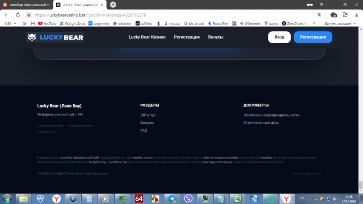The height and width of the screenshot is (204, 363).
Task: Click the page vertical scrollbar thumb
Action: point(361,185)
